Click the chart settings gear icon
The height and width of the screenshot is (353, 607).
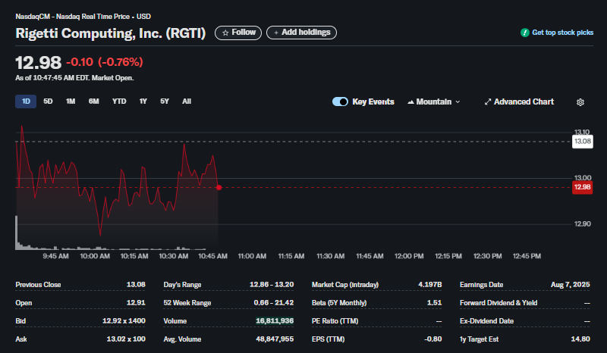coord(580,102)
